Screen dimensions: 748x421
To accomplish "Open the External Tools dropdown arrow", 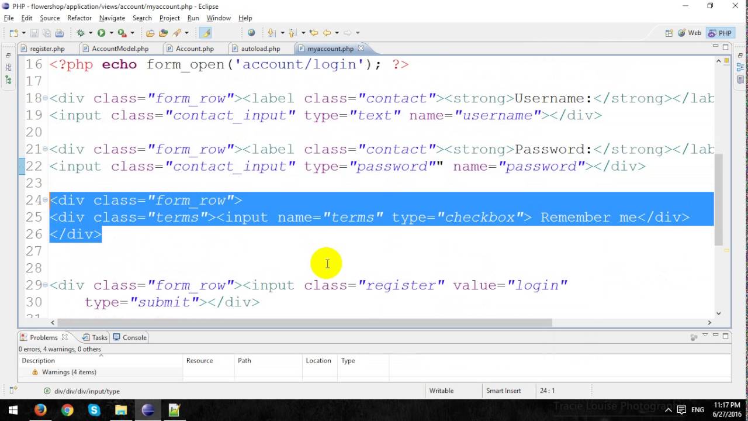I will 133,33.
